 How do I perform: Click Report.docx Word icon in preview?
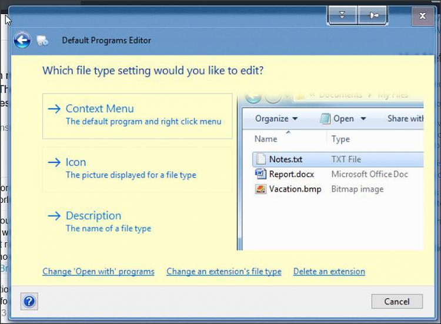260,174
